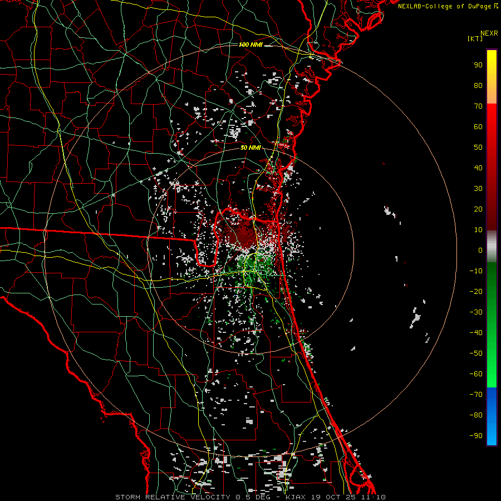Click the -80 knots scale label
Image resolution: width=501 pixels, height=501 pixels.
click(476, 415)
